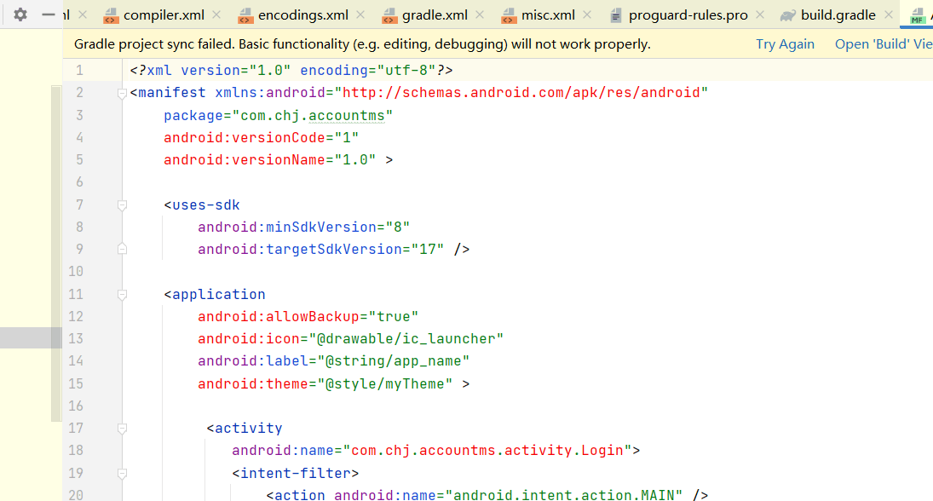Close the gradle.xml tab

(x=480, y=14)
